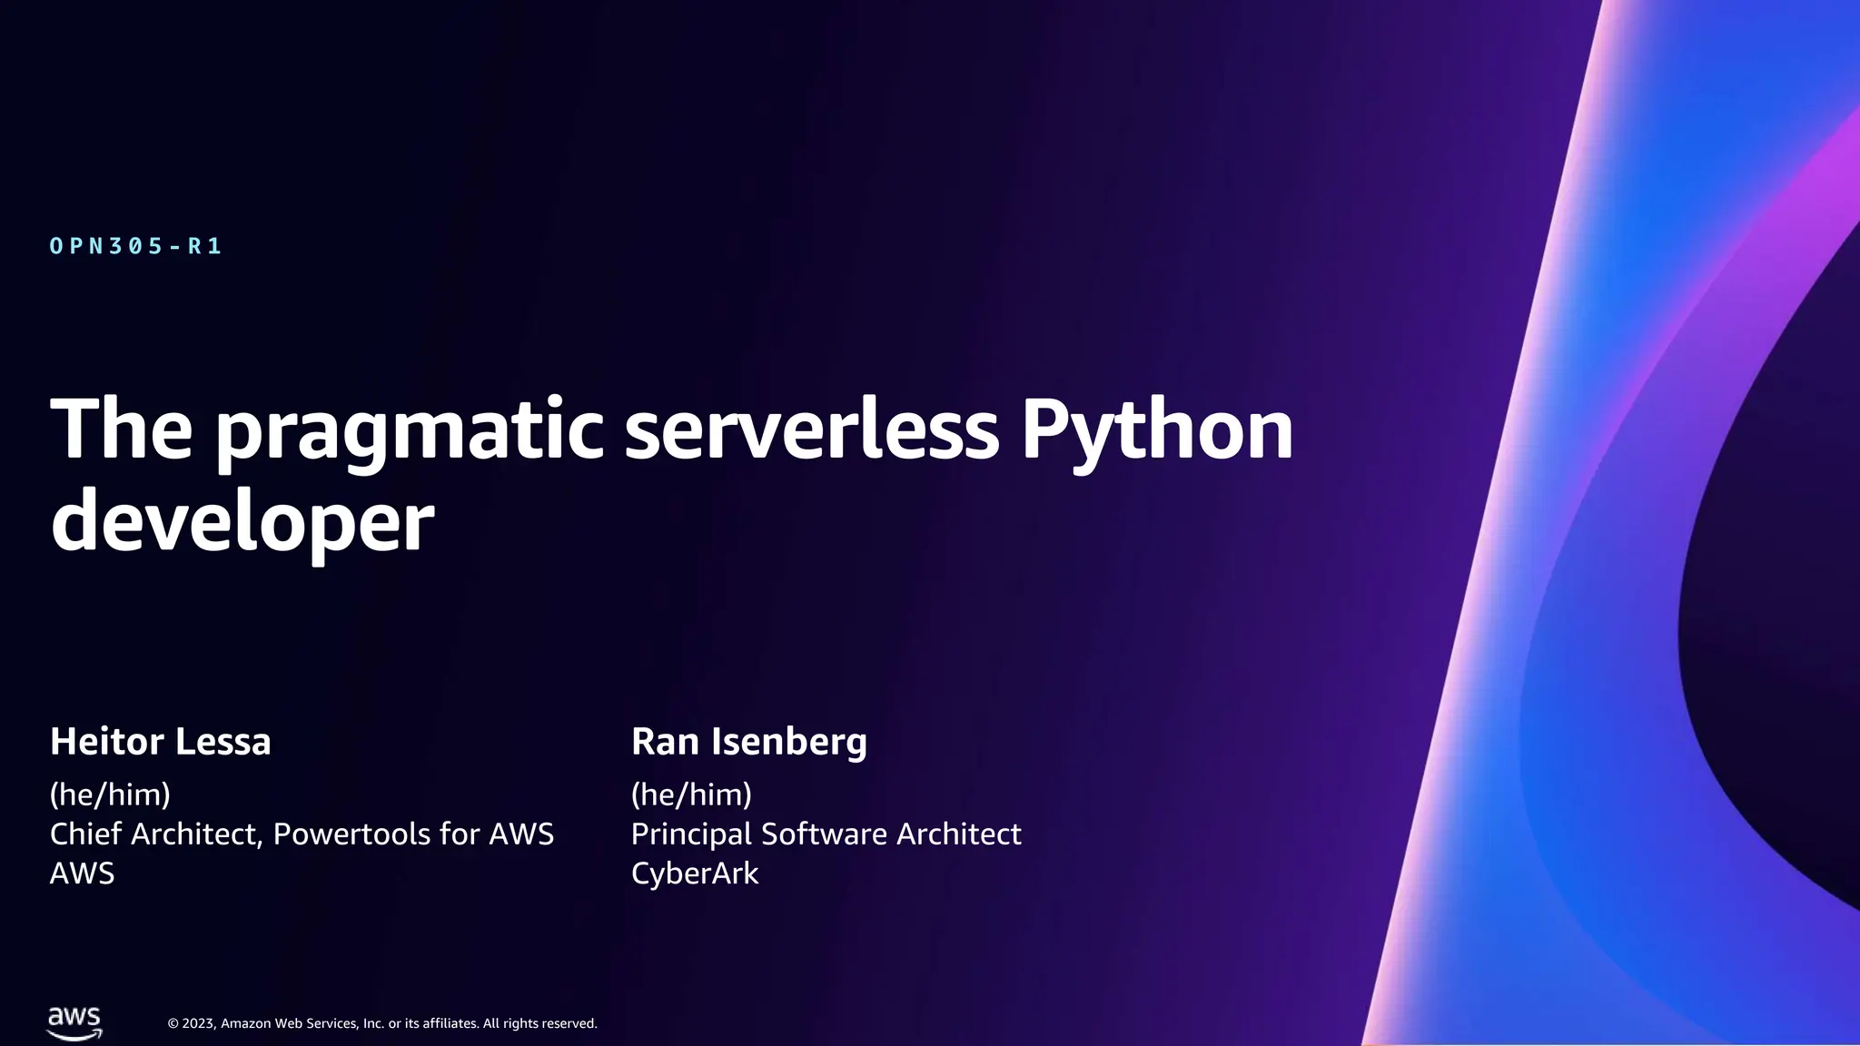Click the AWS logo in the footer

point(74,1022)
